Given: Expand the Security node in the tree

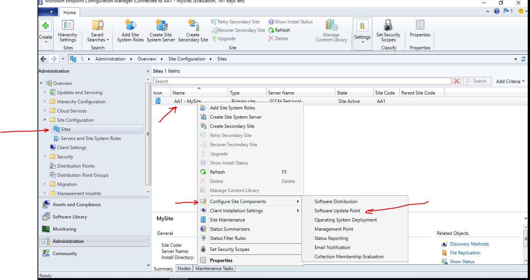Looking at the screenshot, I should (x=45, y=156).
